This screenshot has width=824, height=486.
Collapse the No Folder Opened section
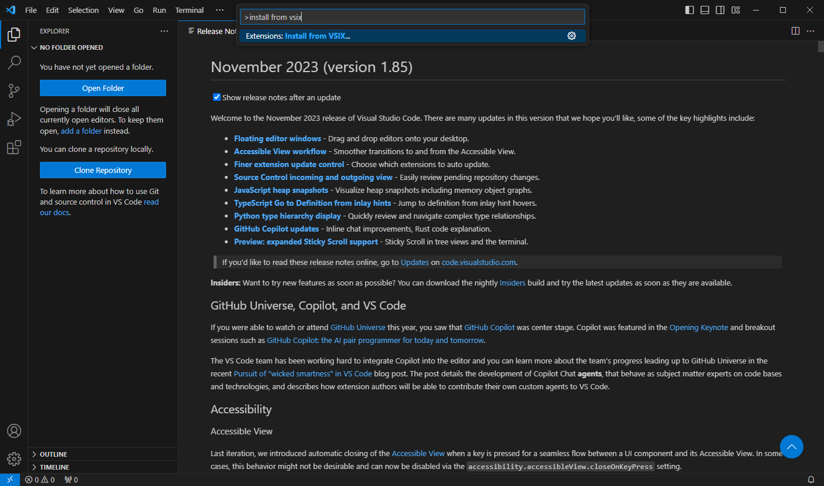point(103,47)
